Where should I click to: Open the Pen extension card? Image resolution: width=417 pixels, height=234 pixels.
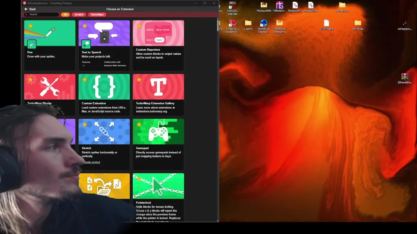50,45
